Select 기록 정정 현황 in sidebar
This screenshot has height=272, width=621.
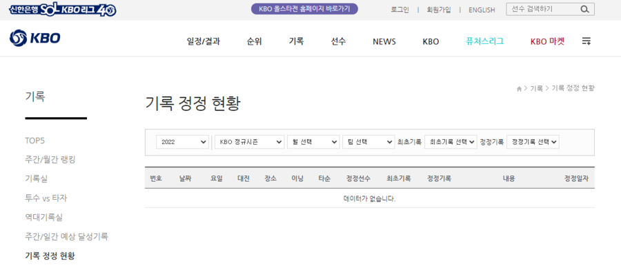50,255
